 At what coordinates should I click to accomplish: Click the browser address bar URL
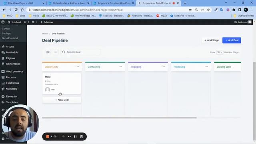78,10
